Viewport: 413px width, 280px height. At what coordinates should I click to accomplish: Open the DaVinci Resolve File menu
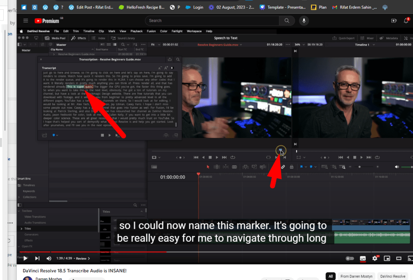(56, 31)
